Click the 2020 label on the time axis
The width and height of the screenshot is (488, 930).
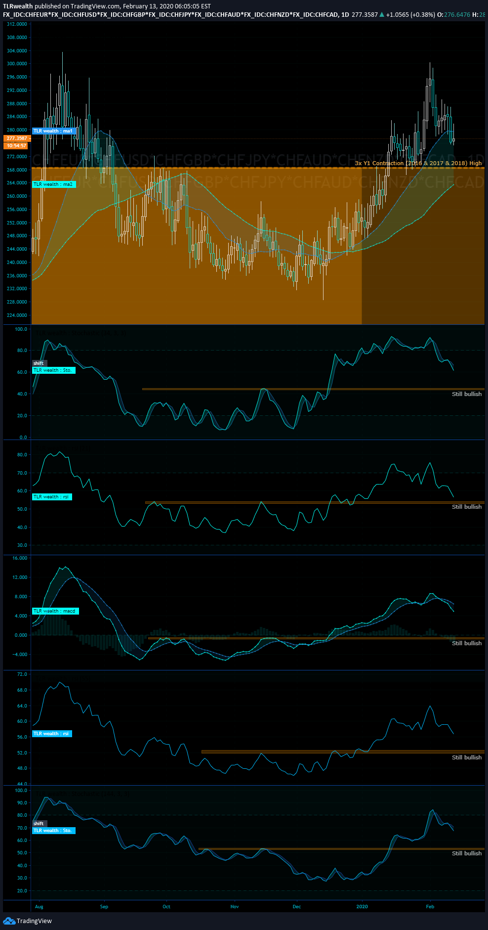362,907
